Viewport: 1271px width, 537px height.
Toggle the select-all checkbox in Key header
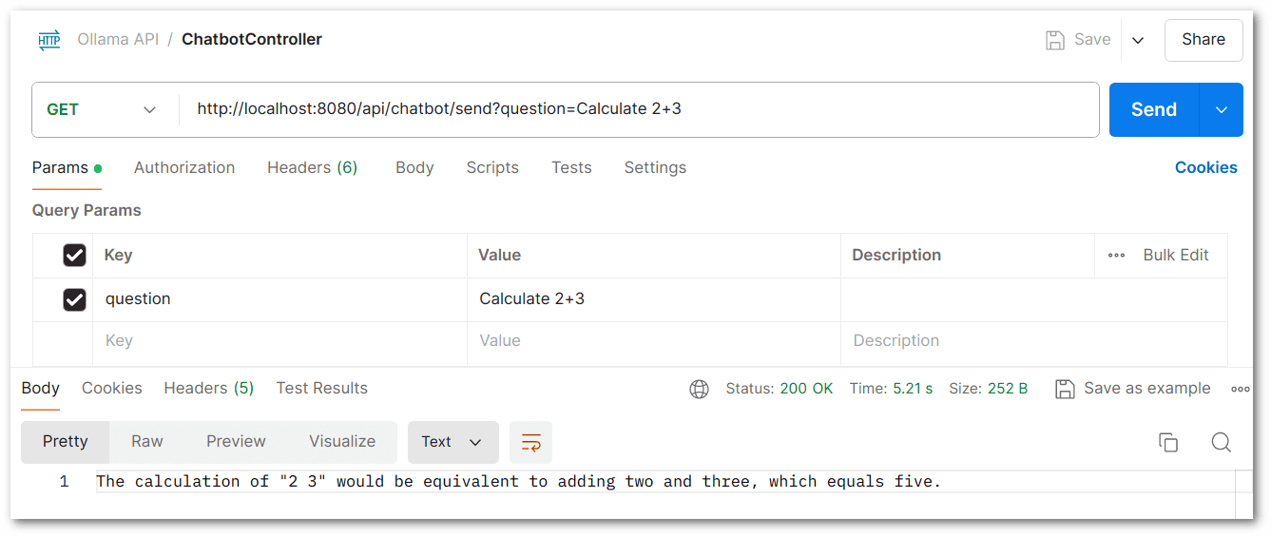(74, 256)
